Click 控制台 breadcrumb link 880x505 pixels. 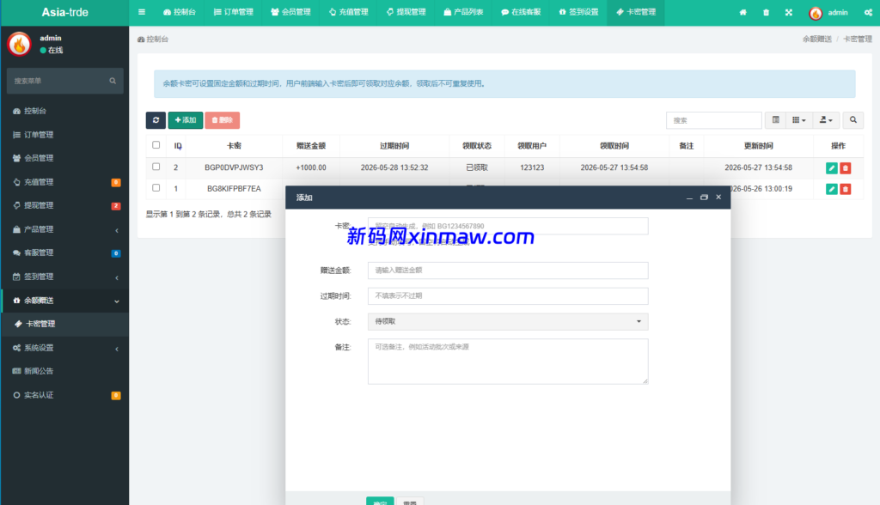click(x=153, y=40)
